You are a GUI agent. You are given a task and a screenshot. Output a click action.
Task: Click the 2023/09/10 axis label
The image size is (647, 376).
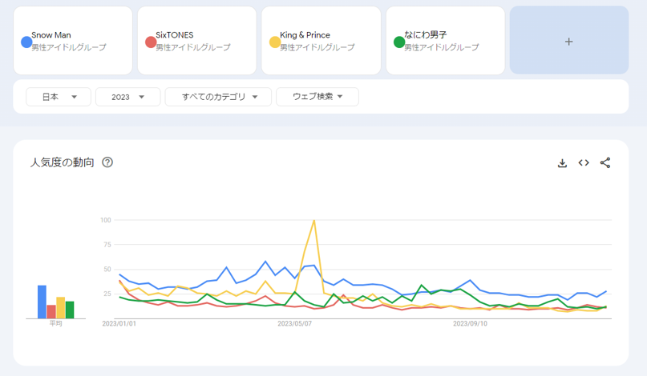470,324
